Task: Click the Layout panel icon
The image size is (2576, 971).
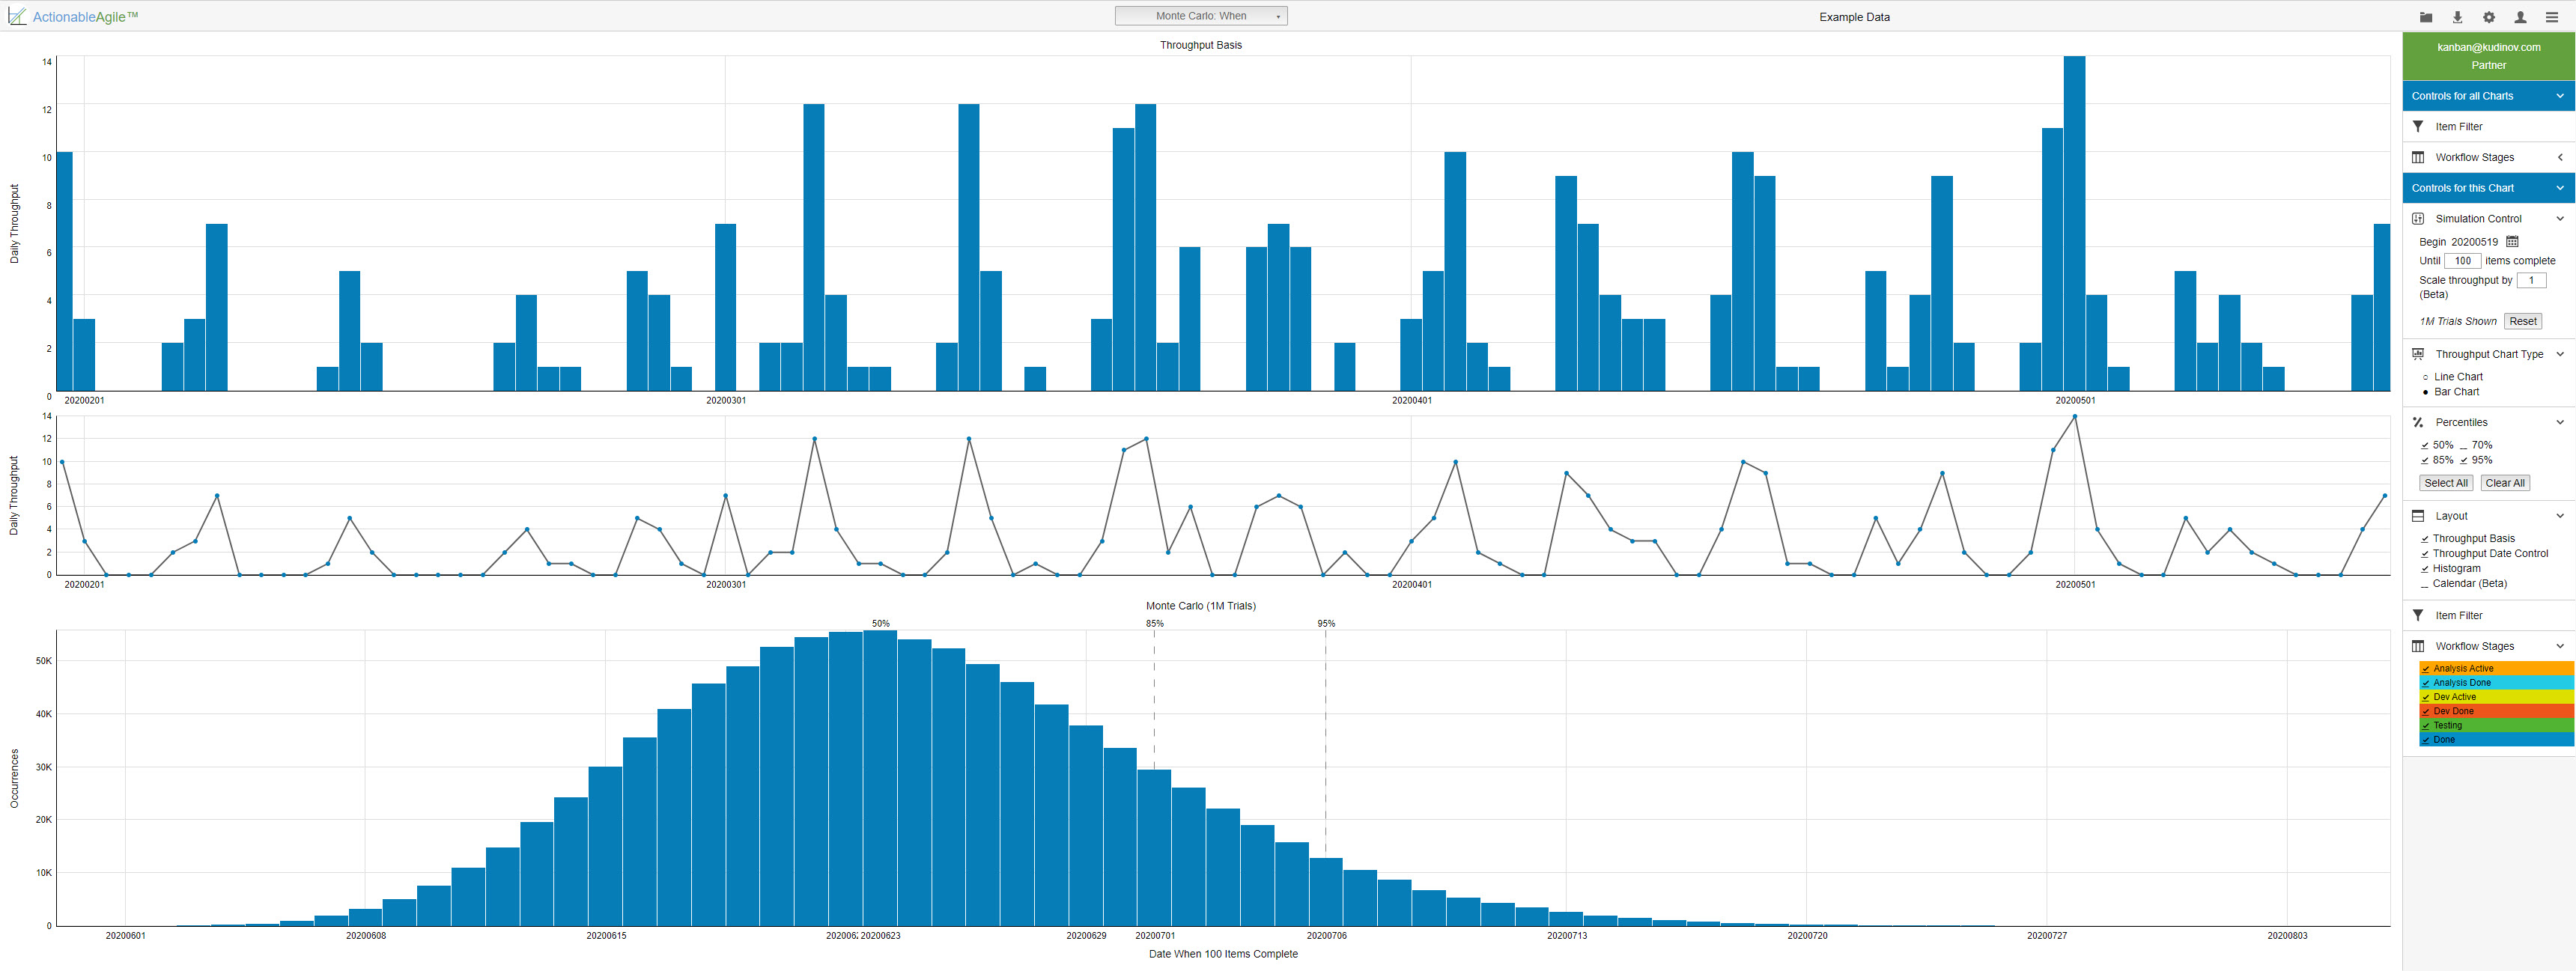Action: pos(2418,516)
